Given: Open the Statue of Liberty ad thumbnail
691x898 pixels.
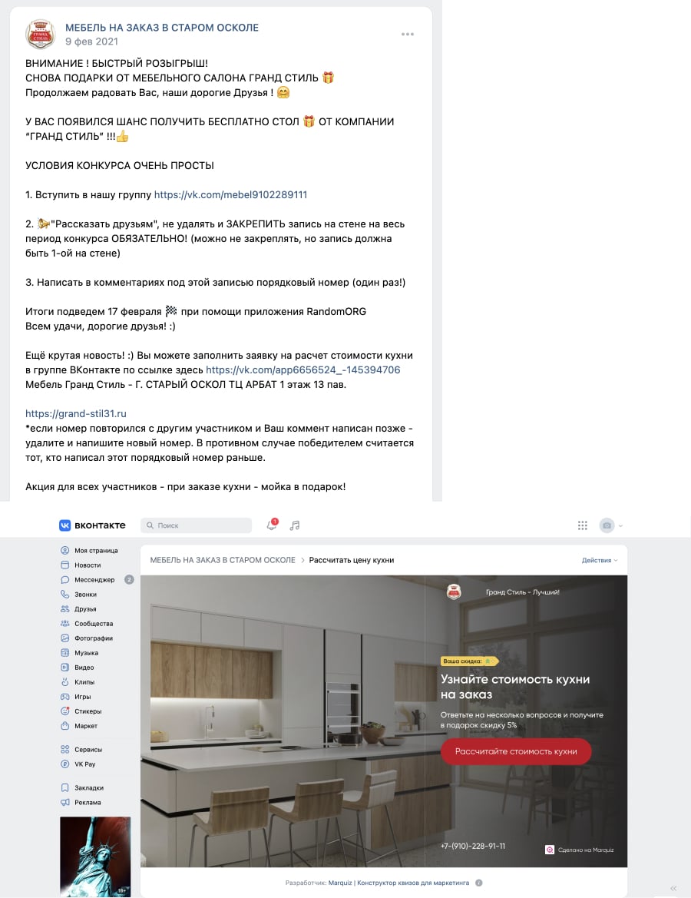Looking at the screenshot, I should pyautogui.click(x=95, y=857).
